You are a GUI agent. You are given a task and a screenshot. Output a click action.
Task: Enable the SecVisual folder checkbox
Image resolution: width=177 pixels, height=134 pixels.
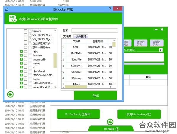pos(25,71)
